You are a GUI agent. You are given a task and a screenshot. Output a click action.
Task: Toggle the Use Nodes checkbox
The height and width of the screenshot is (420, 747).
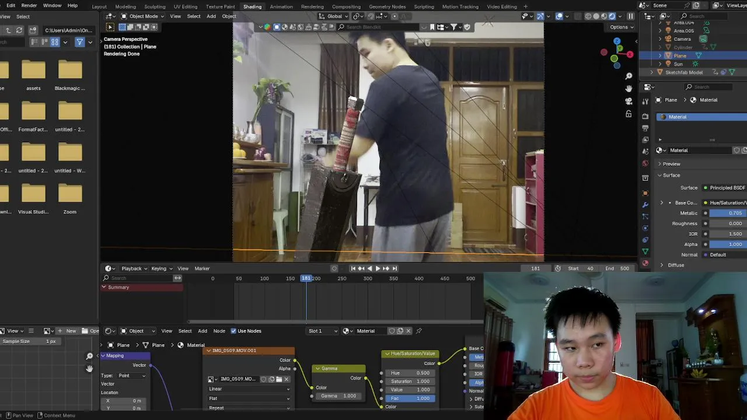pyautogui.click(x=233, y=331)
